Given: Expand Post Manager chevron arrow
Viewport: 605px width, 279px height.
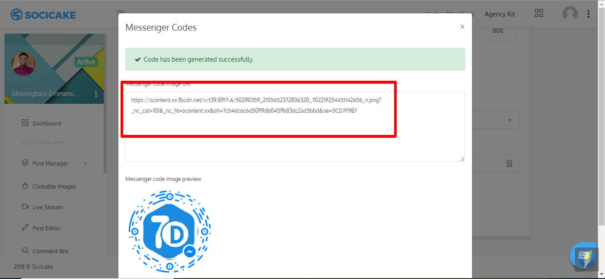Looking at the screenshot, I should coord(86,163).
